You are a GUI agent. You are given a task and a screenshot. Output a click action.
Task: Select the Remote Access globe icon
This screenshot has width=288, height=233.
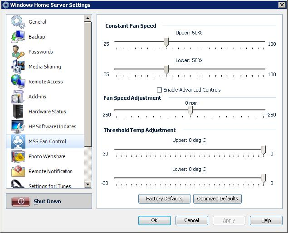tap(18, 82)
